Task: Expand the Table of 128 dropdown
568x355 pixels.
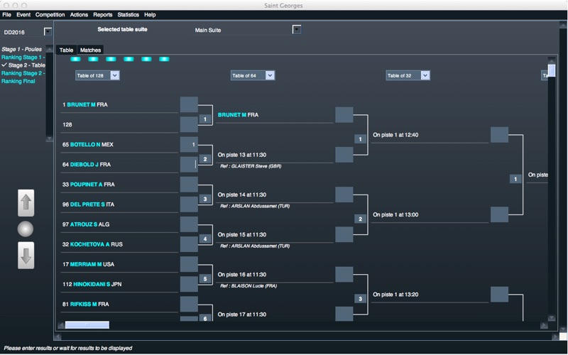Action: [x=115, y=75]
